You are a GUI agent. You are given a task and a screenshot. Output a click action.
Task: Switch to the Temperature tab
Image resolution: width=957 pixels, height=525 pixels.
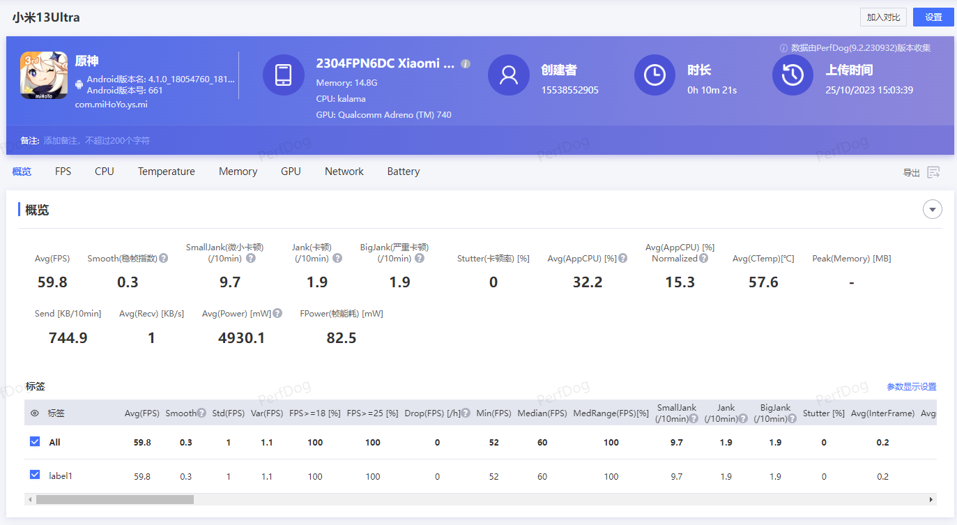167,172
